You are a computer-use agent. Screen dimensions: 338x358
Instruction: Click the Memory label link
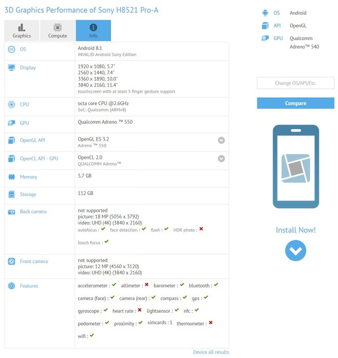(29, 177)
